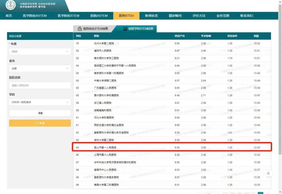Open the 新闻纵览 navigation item
This screenshot has height=194, width=282.
[151, 16]
